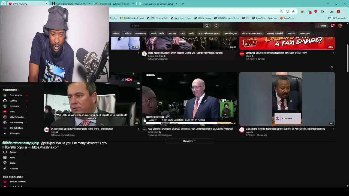Expand Subscriptions section chevron
The width and height of the screenshot is (349, 196).
pyautogui.click(x=19, y=90)
